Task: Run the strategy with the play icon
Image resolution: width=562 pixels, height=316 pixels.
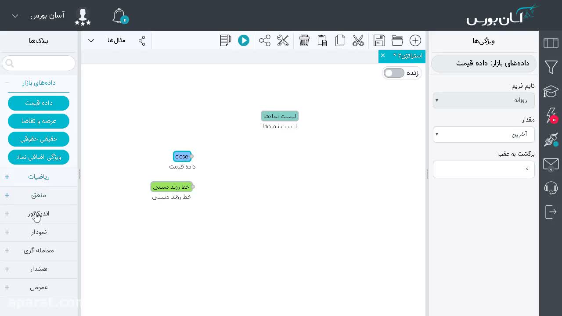Action: (244, 40)
